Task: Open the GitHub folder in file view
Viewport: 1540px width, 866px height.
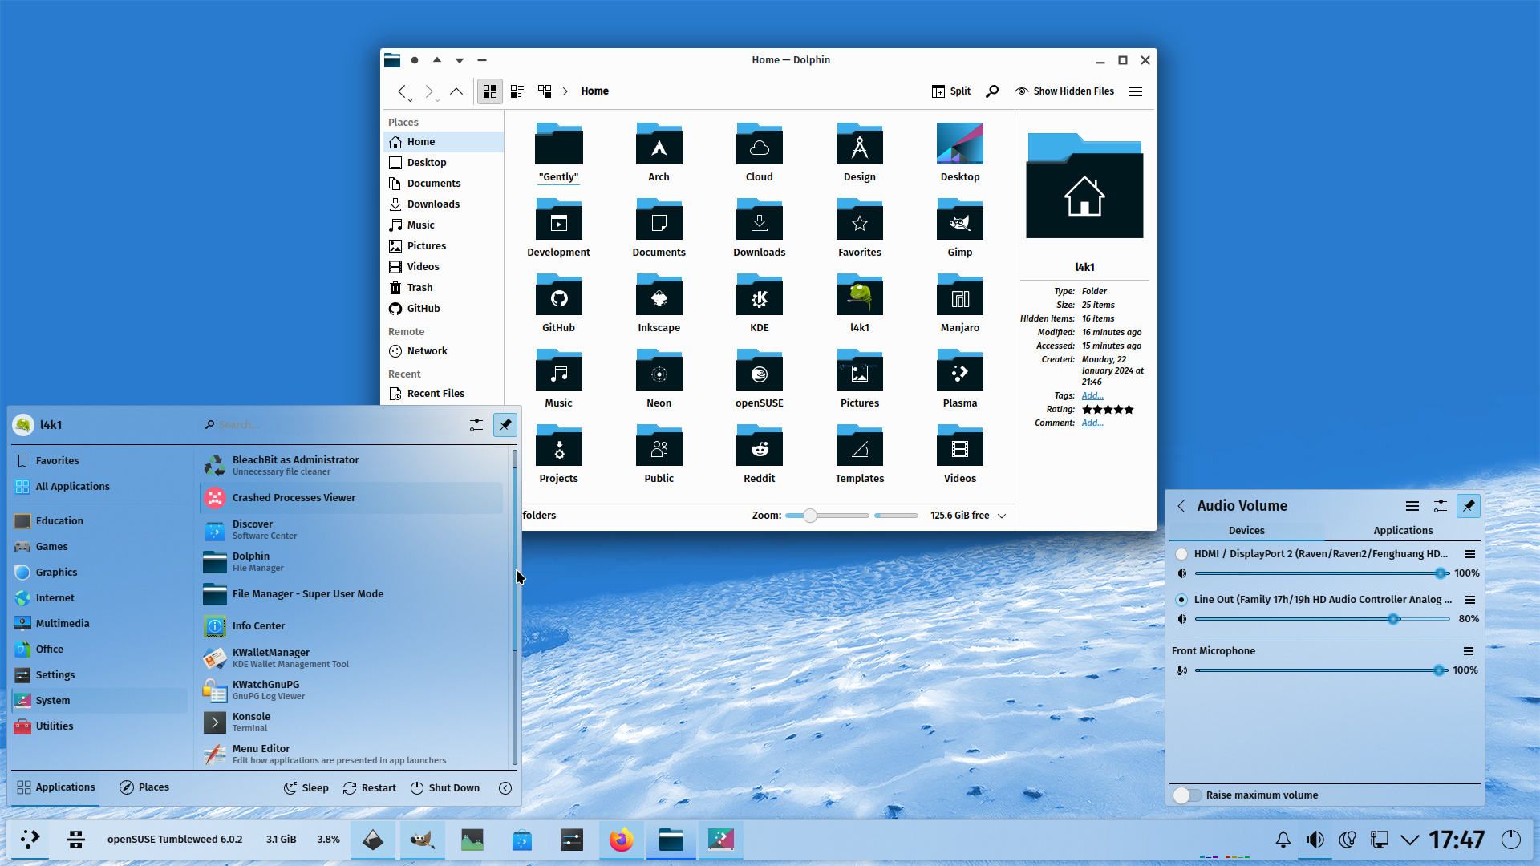Action: point(558,303)
